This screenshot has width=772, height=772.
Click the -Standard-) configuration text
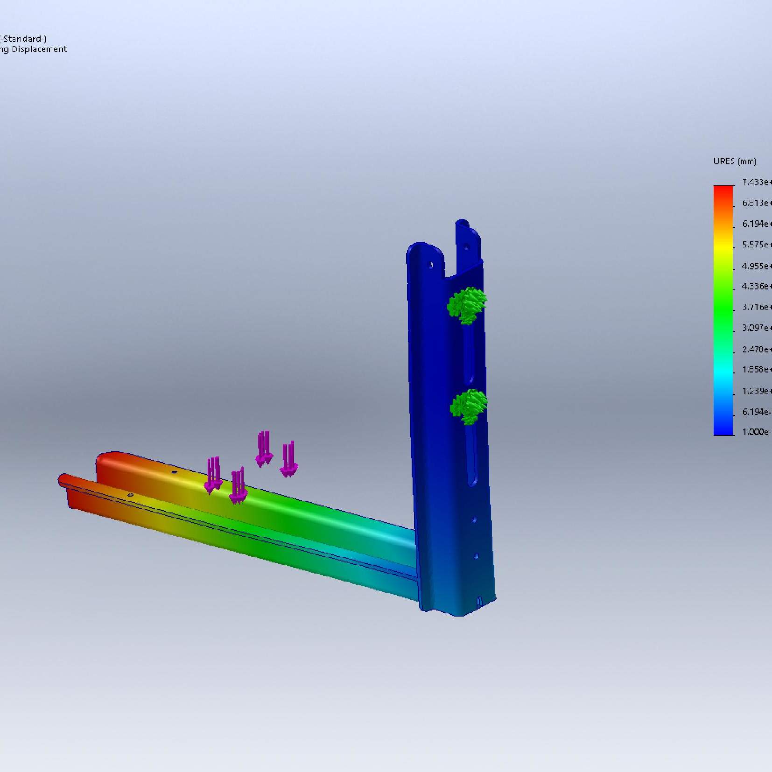click(x=23, y=39)
